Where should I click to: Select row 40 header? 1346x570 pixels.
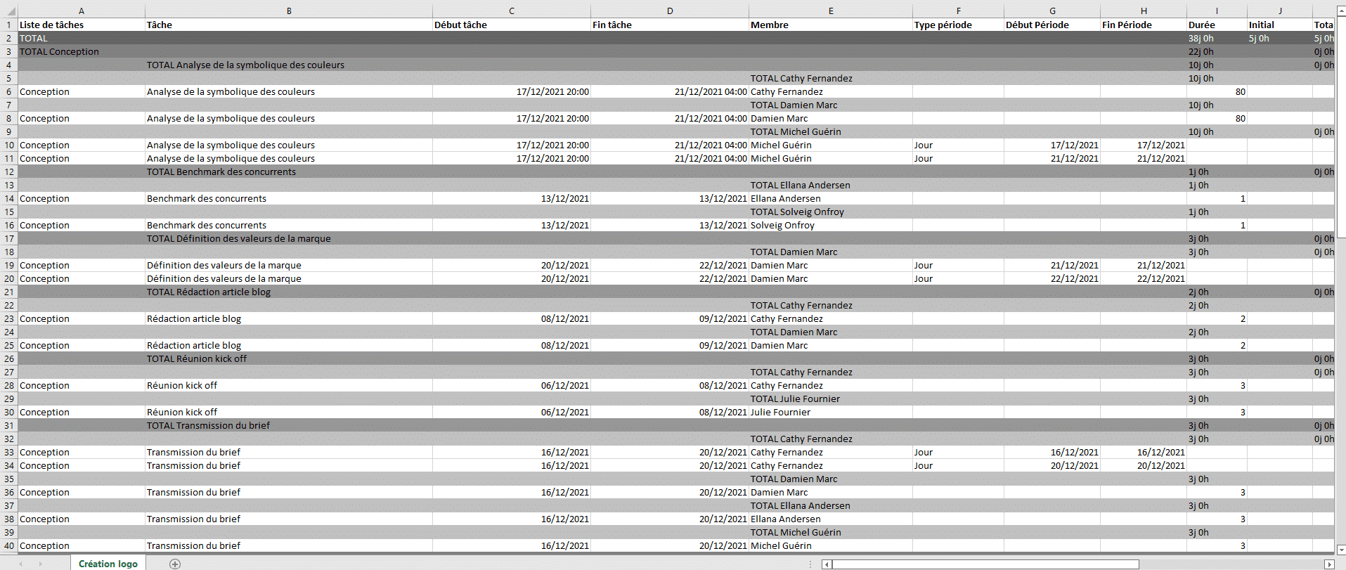click(9, 545)
